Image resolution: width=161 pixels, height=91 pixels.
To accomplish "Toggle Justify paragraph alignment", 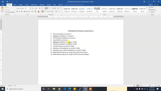I will (49, 11).
